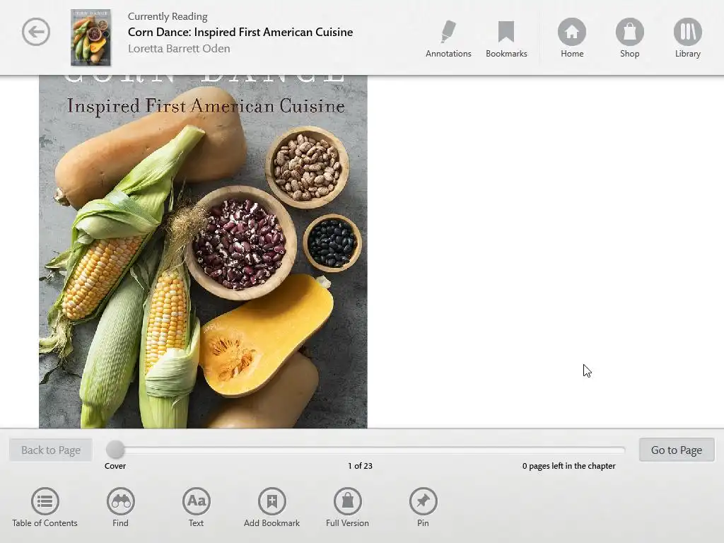Viewport: 724px width, 543px height.
Task: Click author name Loretta Barrett Oden
Action: 179,49
